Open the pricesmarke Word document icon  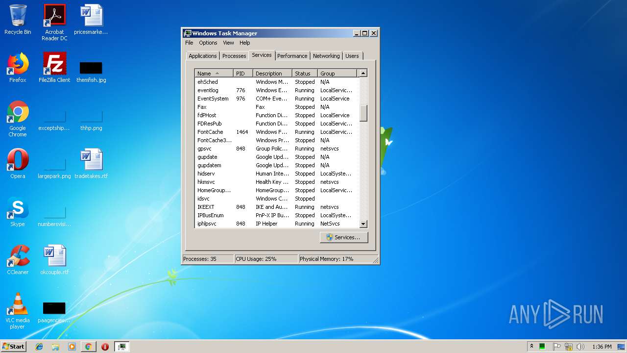tap(91, 20)
